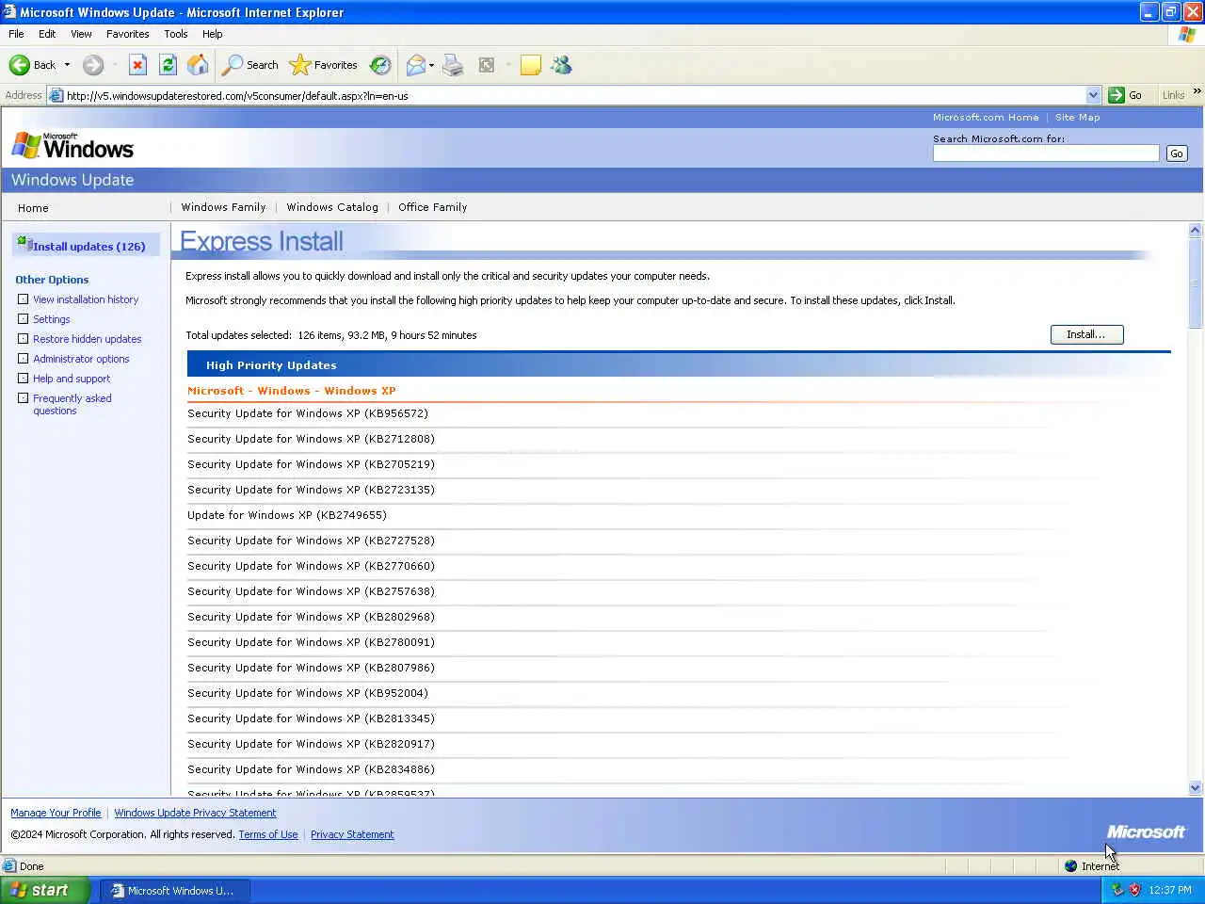Open the File menu
This screenshot has width=1205, height=904.
[x=16, y=34]
